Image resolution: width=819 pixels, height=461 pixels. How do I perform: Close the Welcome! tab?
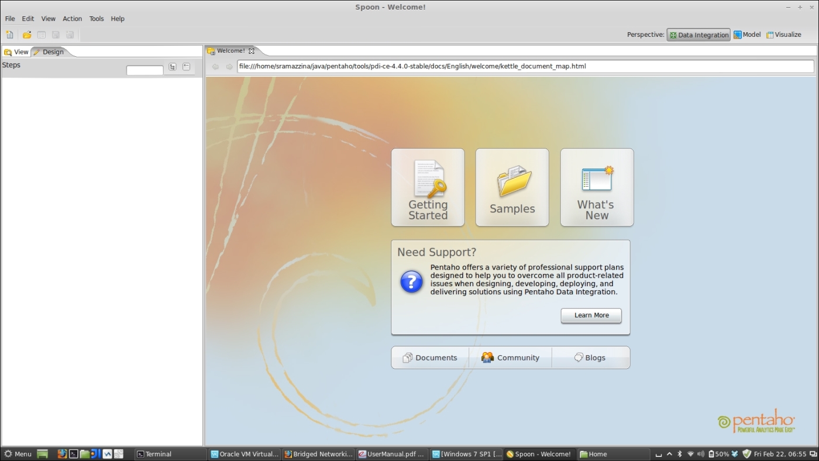[252, 51]
